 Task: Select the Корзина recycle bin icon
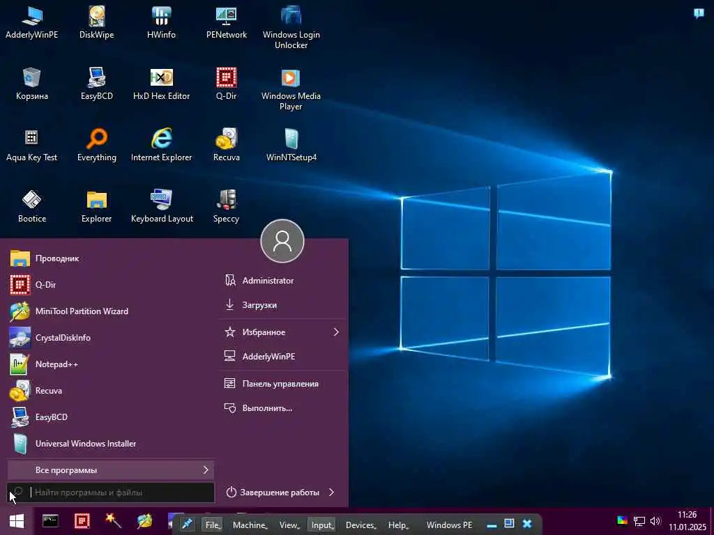pos(32,84)
